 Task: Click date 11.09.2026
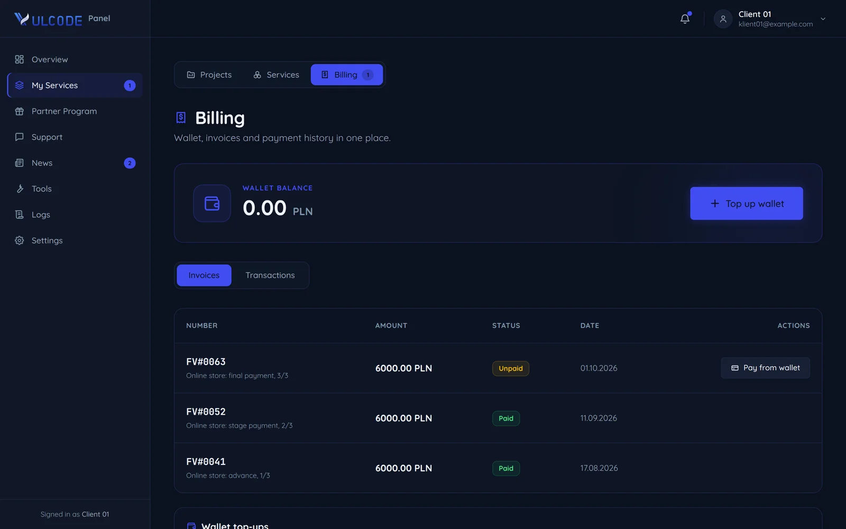599,418
